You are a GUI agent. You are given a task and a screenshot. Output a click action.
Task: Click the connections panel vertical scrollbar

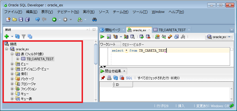click(96, 54)
